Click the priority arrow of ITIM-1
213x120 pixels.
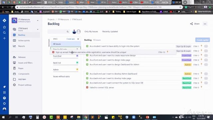[x=201, y=46]
